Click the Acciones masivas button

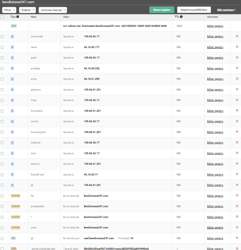(51, 10)
